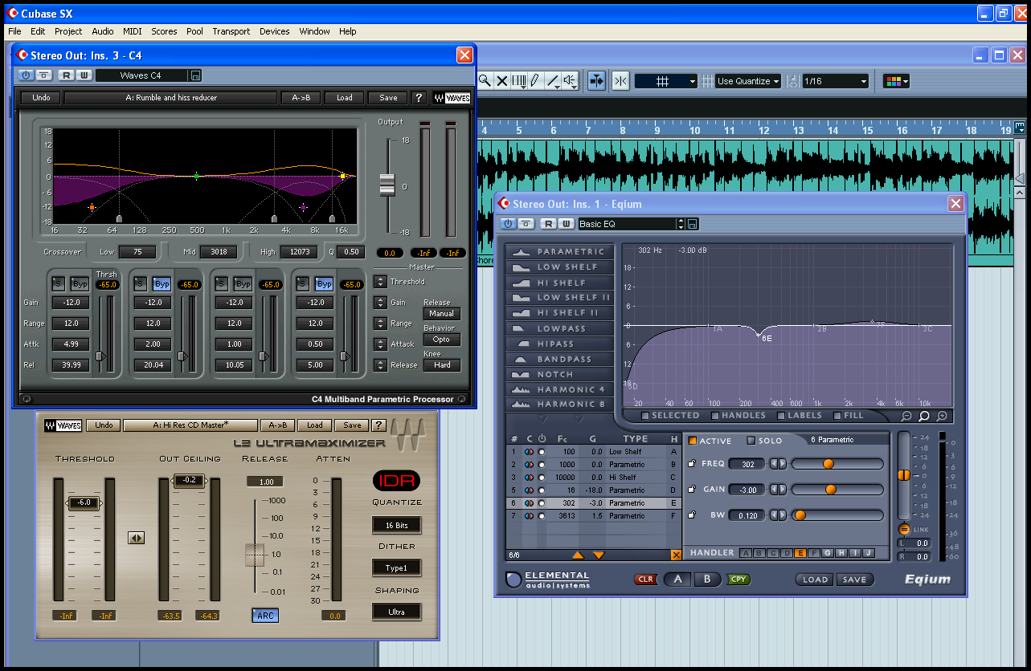This screenshot has height=671, width=1031.
Task: Toggle C4 plugin power button
Action: pyautogui.click(x=27, y=75)
